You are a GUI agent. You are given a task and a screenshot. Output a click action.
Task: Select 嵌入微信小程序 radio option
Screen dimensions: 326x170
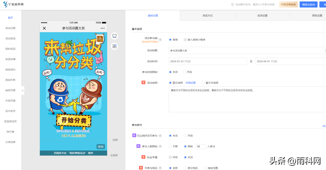tap(185, 40)
